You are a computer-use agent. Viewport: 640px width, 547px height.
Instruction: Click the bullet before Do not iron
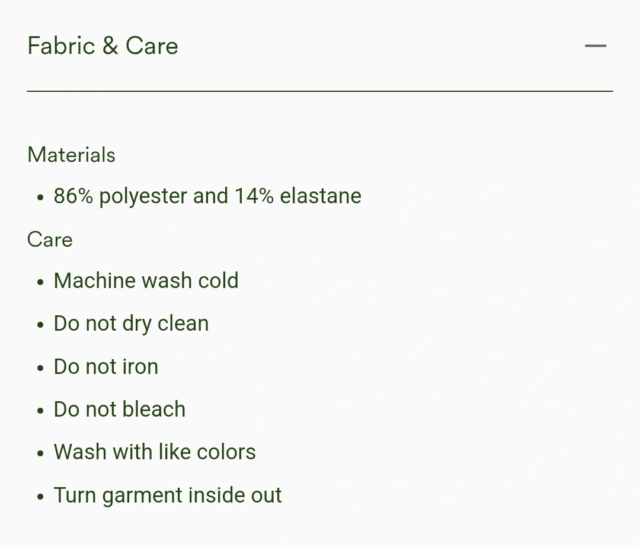point(40,368)
